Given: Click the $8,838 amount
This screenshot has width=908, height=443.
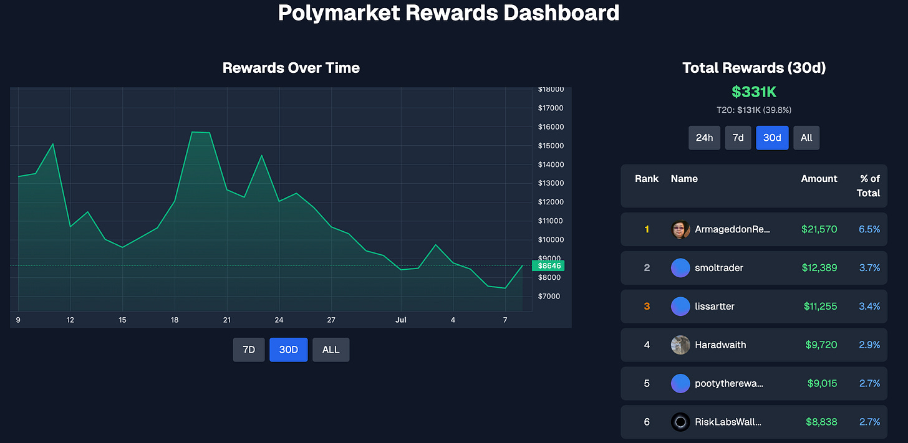Looking at the screenshot, I should (x=821, y=422).
